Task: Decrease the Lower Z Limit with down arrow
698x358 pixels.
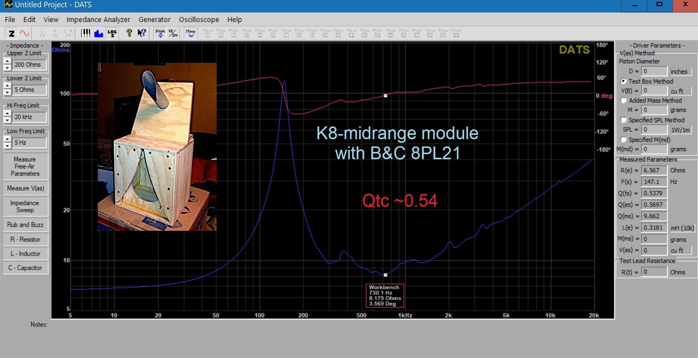Action: 7,93
